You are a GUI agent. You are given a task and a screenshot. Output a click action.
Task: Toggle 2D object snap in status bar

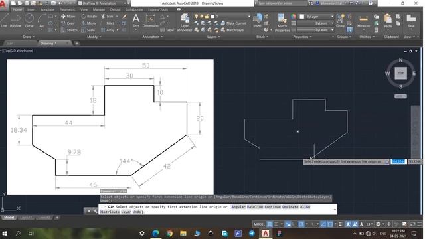pyautogui.click(x=330, y=224)
